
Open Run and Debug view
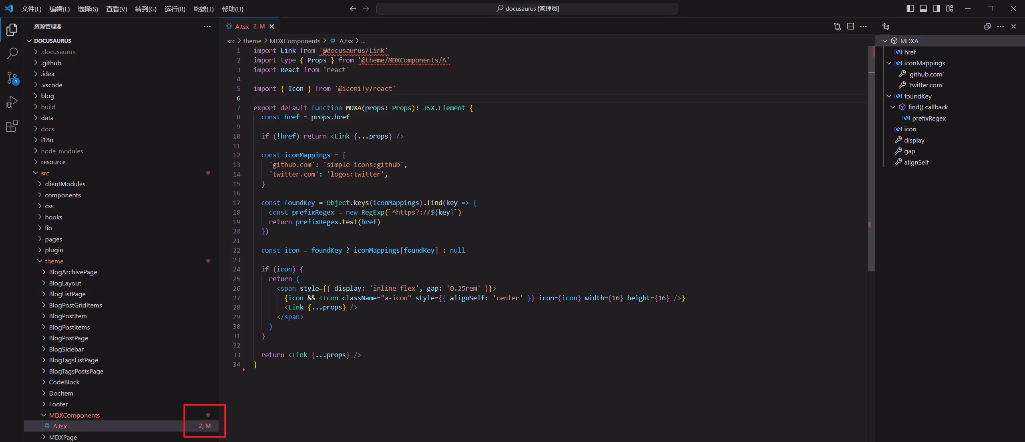[12, 102]
